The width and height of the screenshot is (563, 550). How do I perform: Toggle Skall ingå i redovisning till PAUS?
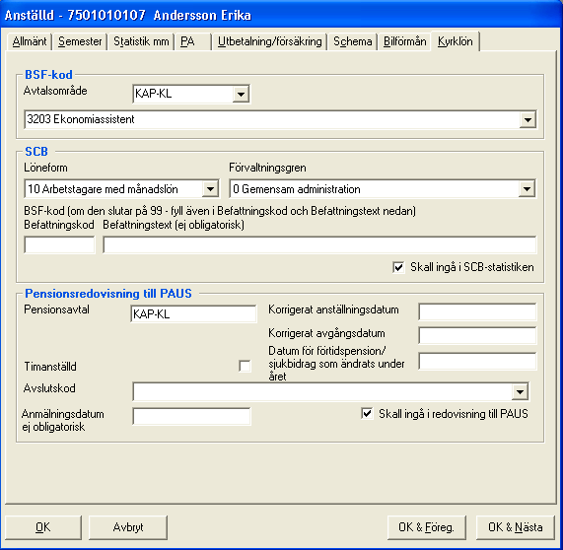pyautogui.click(x=367, y=414)
